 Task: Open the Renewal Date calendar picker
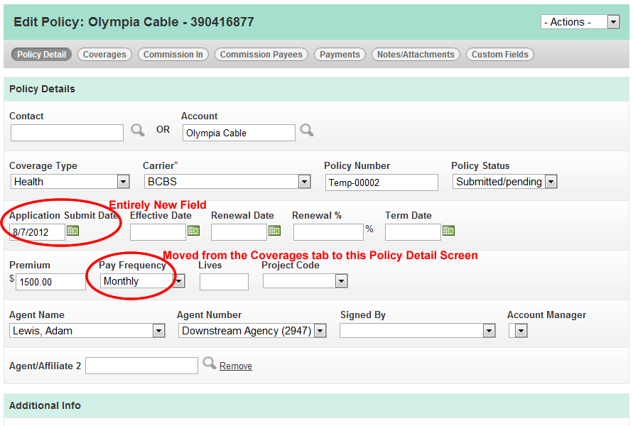point(274,230)
